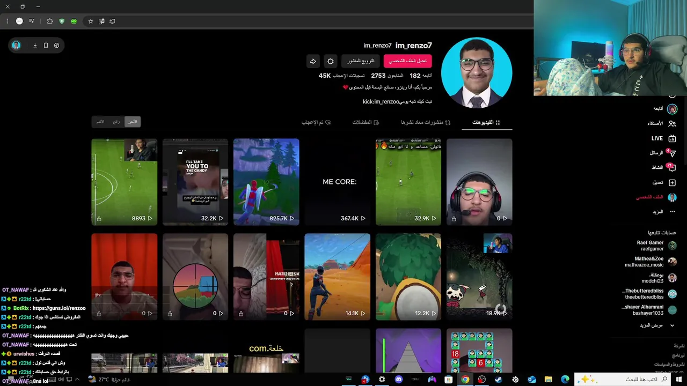Expand the show more accounts chevron

[671, 325]
